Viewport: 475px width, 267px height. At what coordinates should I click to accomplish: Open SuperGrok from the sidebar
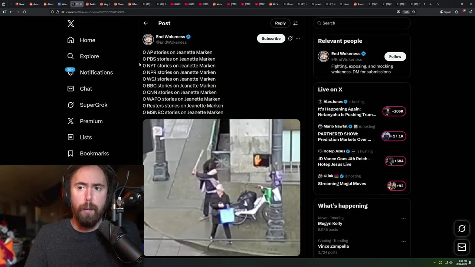pos(87,105)
